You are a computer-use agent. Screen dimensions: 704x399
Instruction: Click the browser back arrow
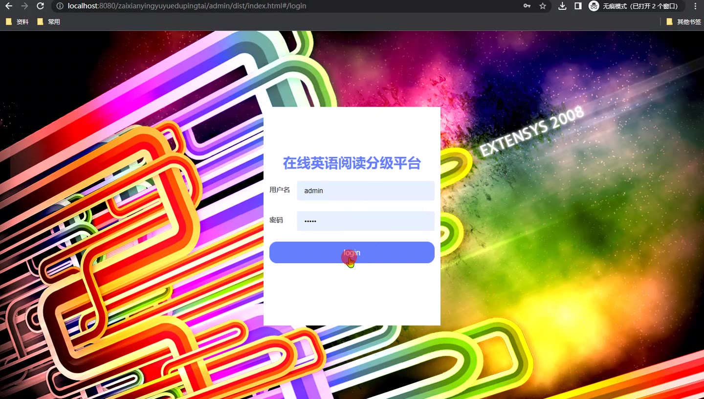[9, 6]
